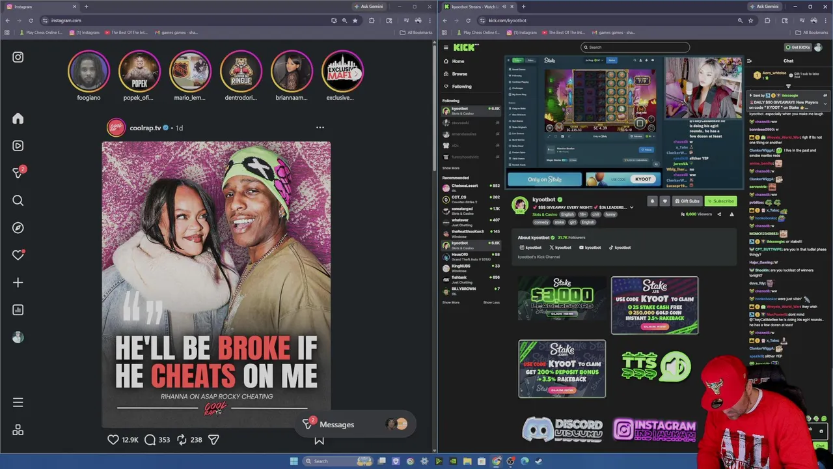Open the Instagram search magnifier icon
The image size is (833, 469).
click(18, 201)
